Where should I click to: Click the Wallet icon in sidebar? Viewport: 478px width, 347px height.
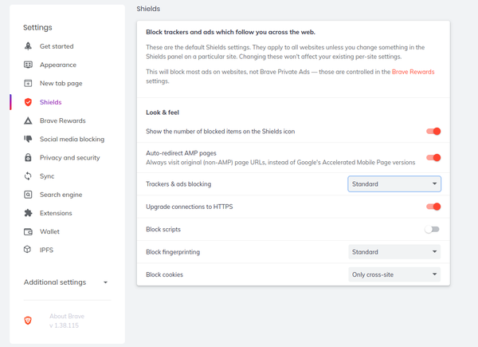[x=29, y=231]
